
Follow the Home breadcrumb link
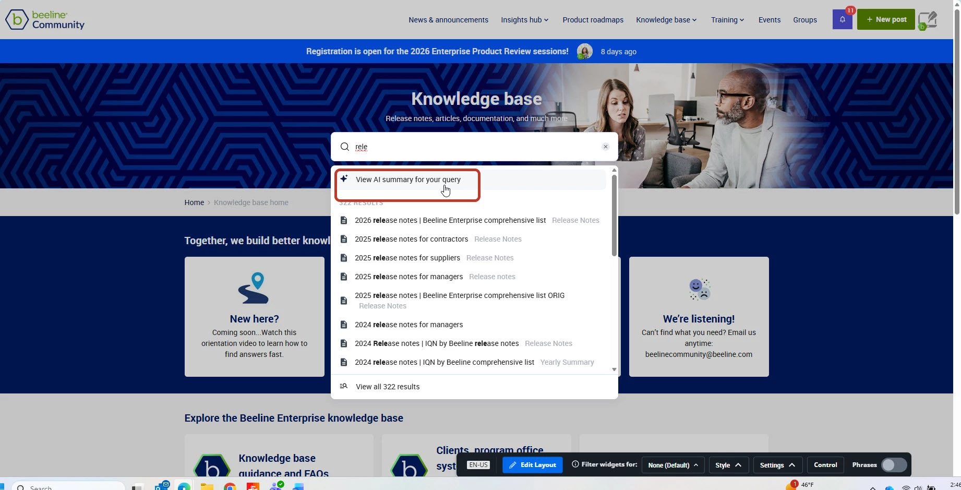[x=194, y=202]
